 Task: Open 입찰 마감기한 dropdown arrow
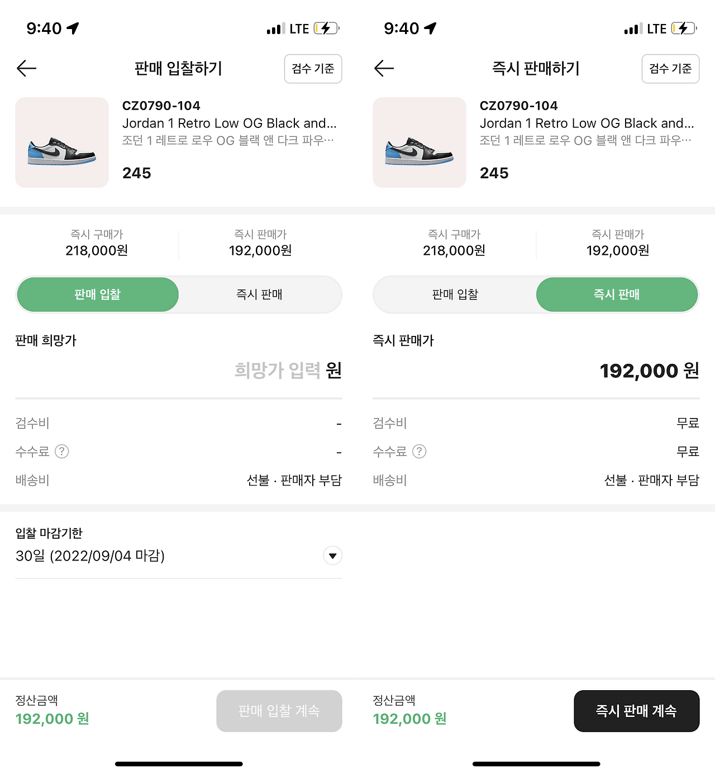333,555
